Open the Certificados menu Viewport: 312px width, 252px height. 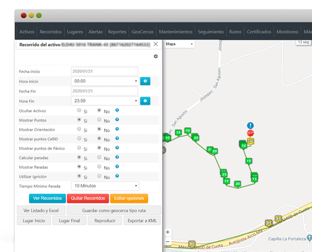coord(259,32)
